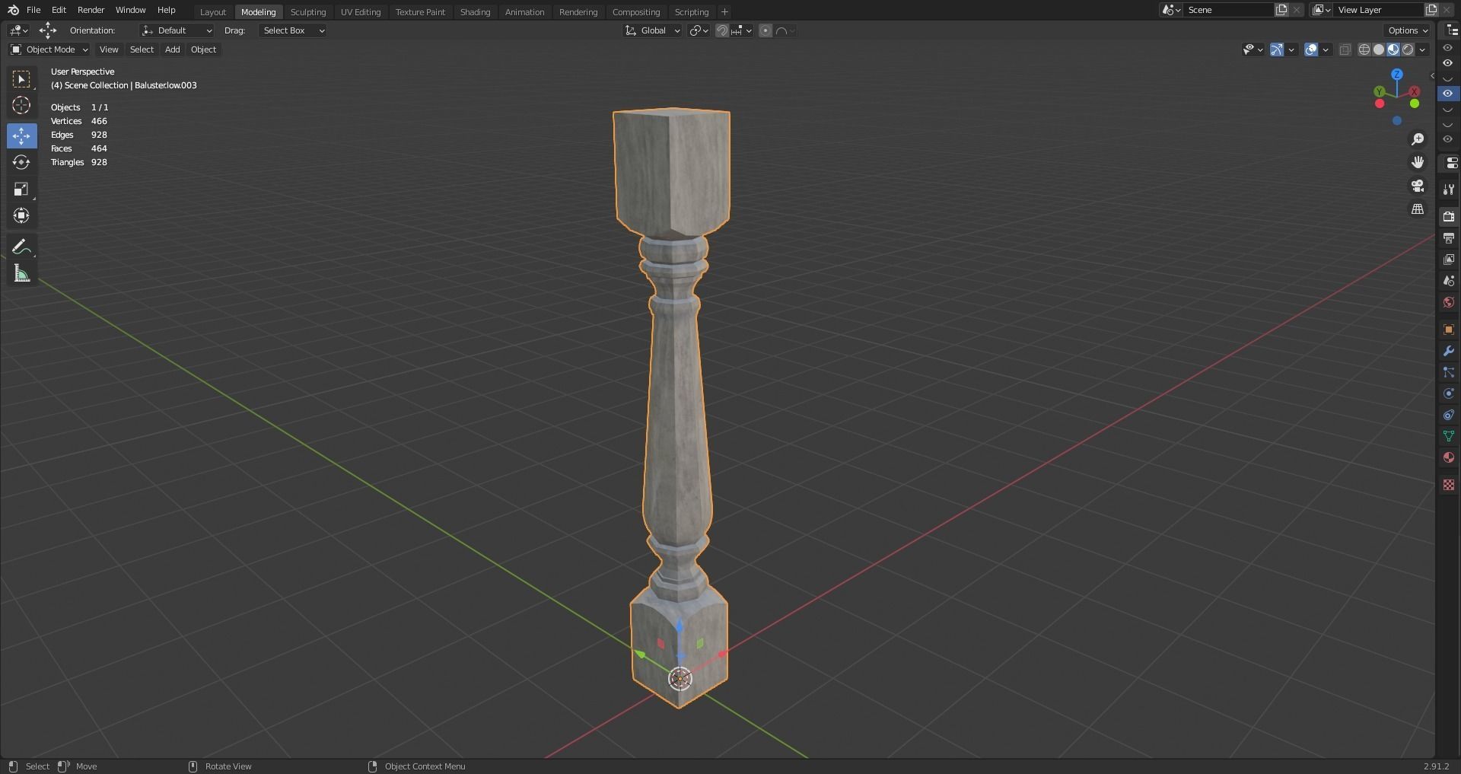Click the new scene copy icon
1461x774 pixels.
(1281, 10)
